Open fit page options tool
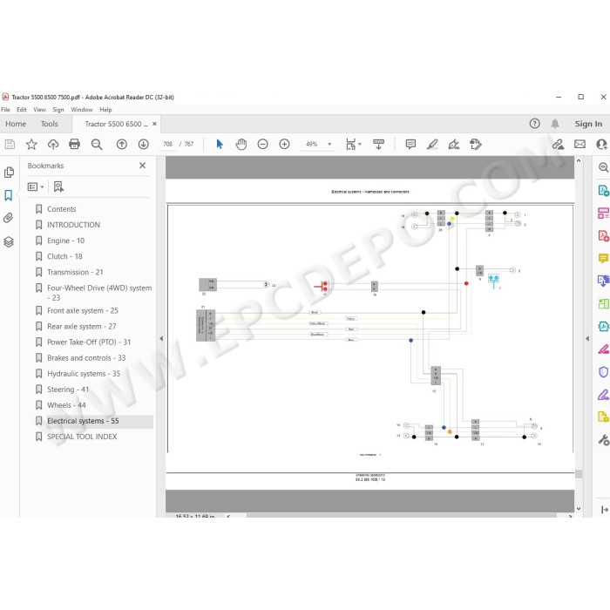This screenshot has height=610, width=610. [x=353, y=145]
